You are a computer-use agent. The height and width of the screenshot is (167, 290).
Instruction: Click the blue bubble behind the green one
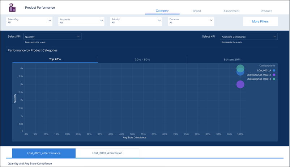[x=240, y=74]
